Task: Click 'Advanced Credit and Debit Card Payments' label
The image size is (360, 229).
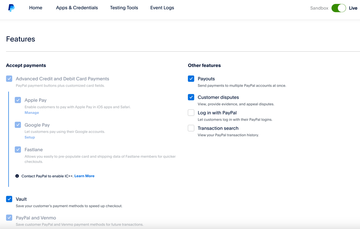Action: (x=62, y=79)
